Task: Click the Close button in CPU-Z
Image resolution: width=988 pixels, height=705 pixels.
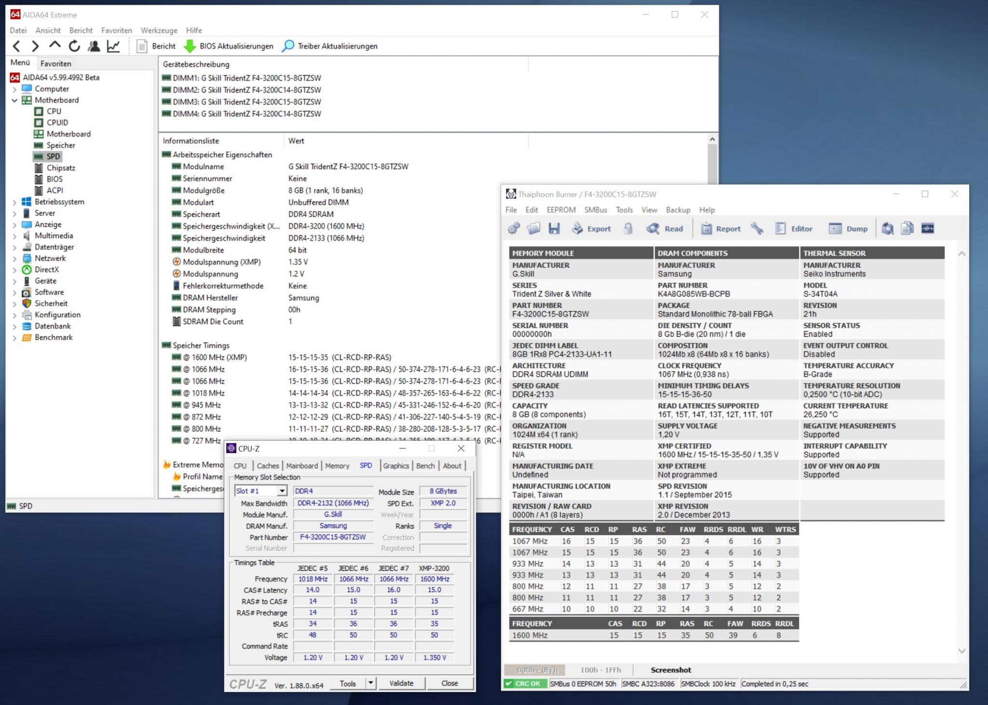Action: [x=449, y=683]
